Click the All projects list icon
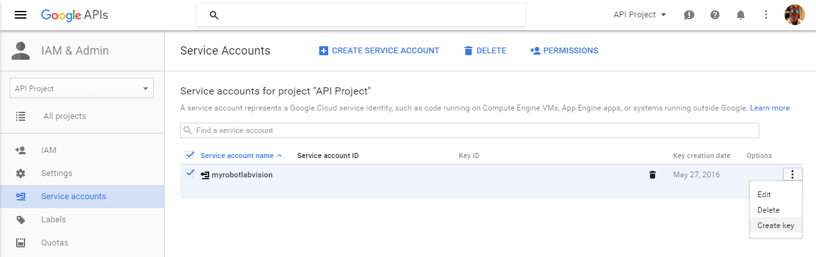This screenshot has width=816, height=257. [21, 116]
